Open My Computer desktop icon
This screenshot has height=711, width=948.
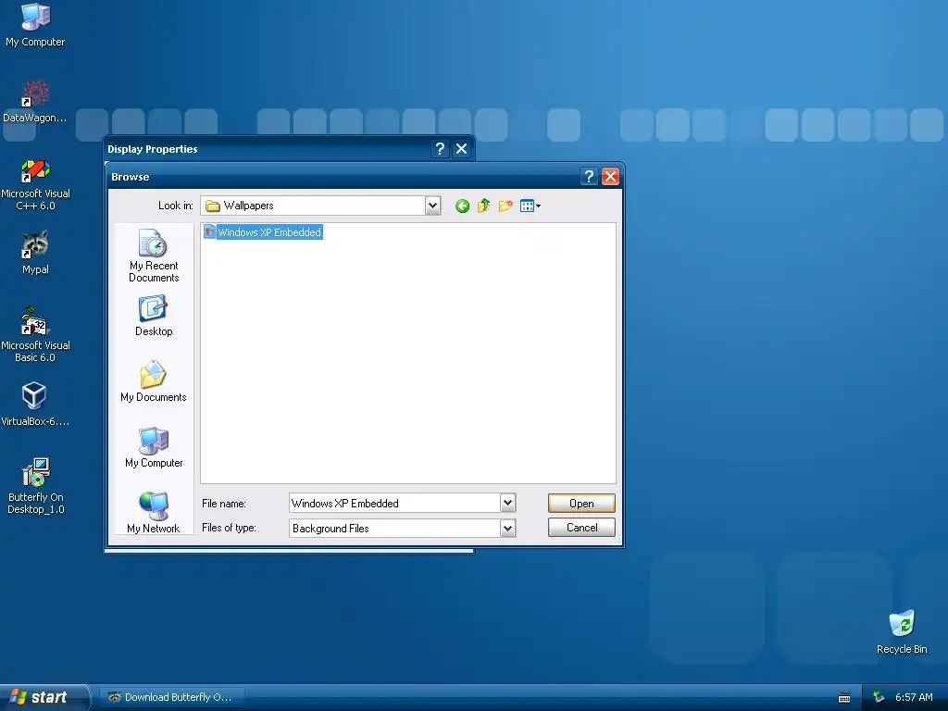coord(35,24)
